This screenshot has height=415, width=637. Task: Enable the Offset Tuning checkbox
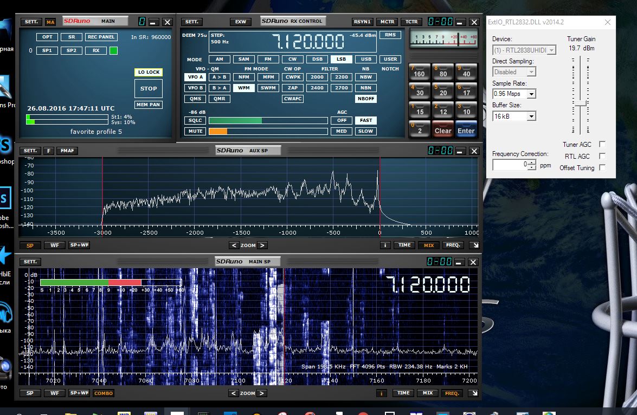[x=602, y=167]
